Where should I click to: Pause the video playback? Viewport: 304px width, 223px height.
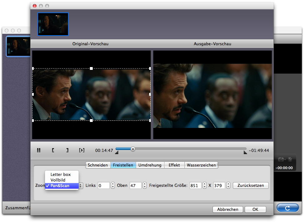pos(39,150)
